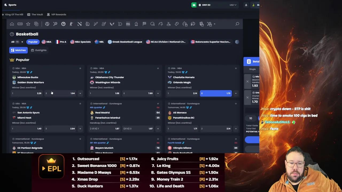Bet on Charlotte Hornets at 2.14
Viewport: 342px width, 192px height.
click(x=182, y=93)
